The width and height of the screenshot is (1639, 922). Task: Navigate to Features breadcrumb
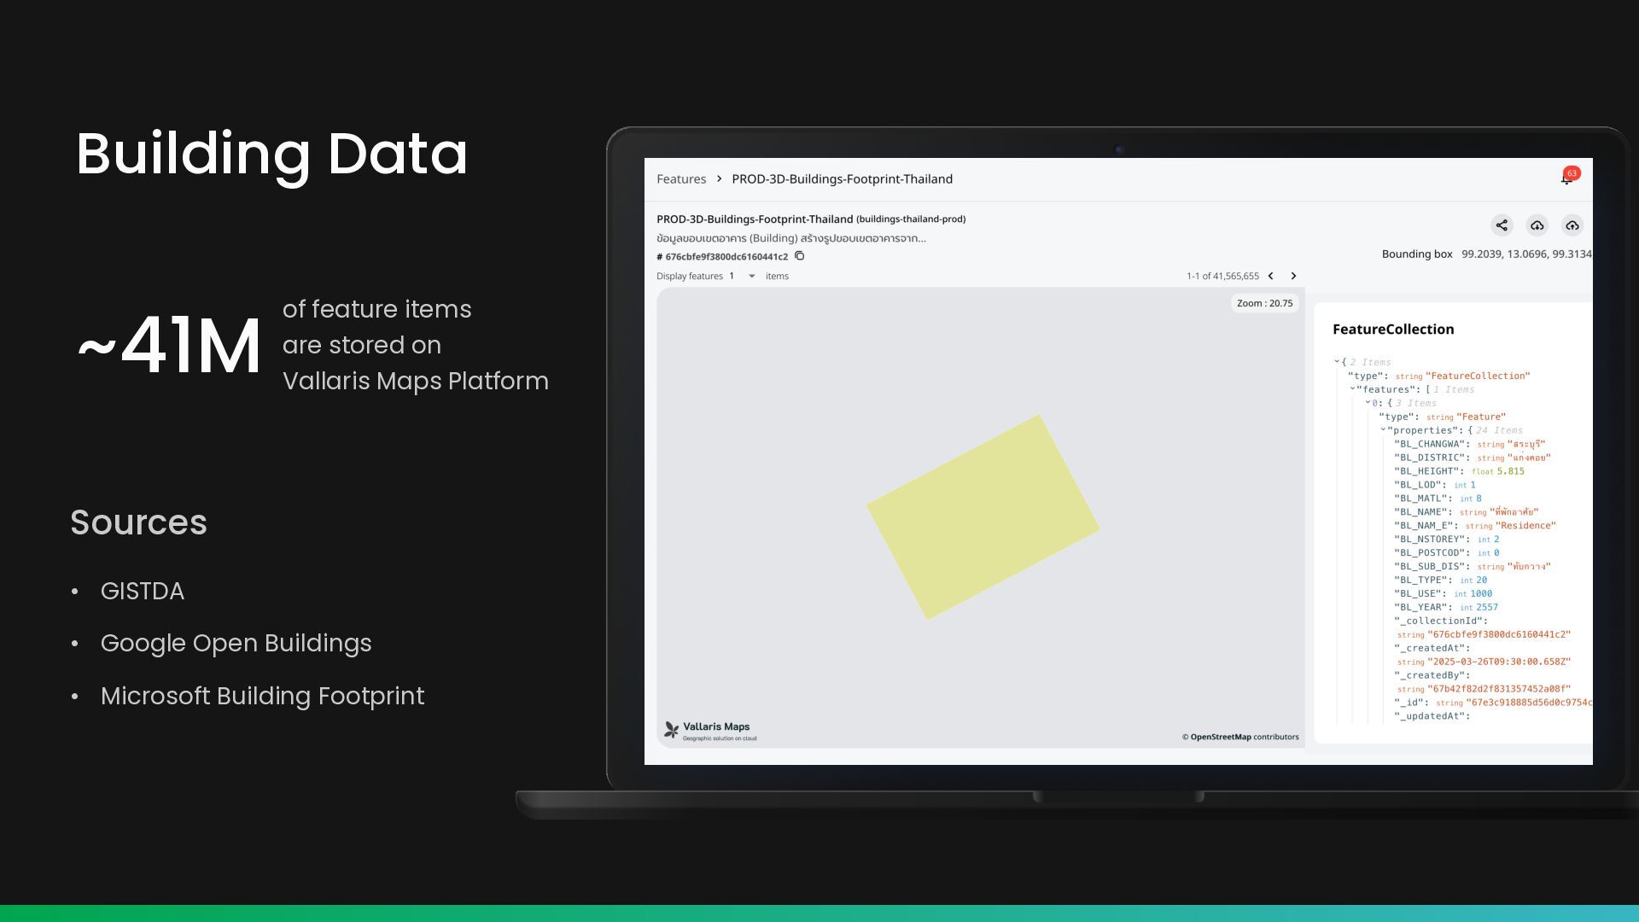coord(680,179)
